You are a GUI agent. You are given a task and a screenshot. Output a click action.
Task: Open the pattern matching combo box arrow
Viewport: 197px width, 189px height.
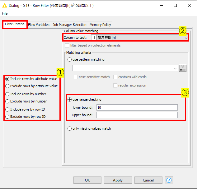(x=175, y=68)
